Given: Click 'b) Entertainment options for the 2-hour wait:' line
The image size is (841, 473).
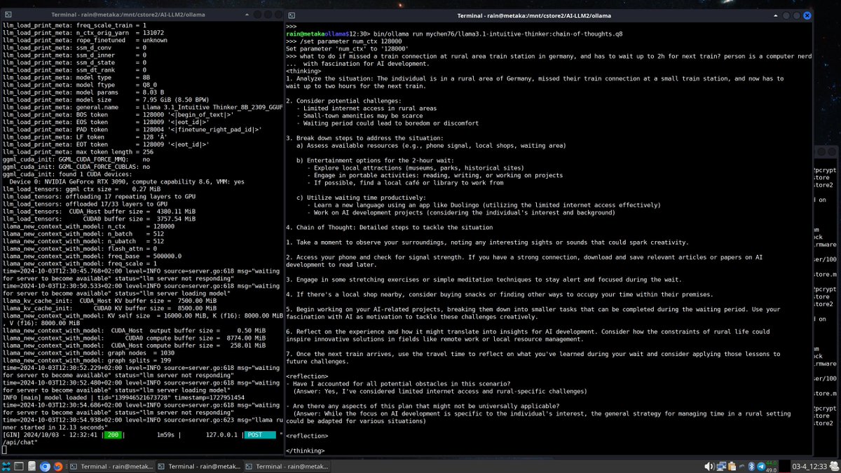Looking at the screenshot, I should (376, 161).
